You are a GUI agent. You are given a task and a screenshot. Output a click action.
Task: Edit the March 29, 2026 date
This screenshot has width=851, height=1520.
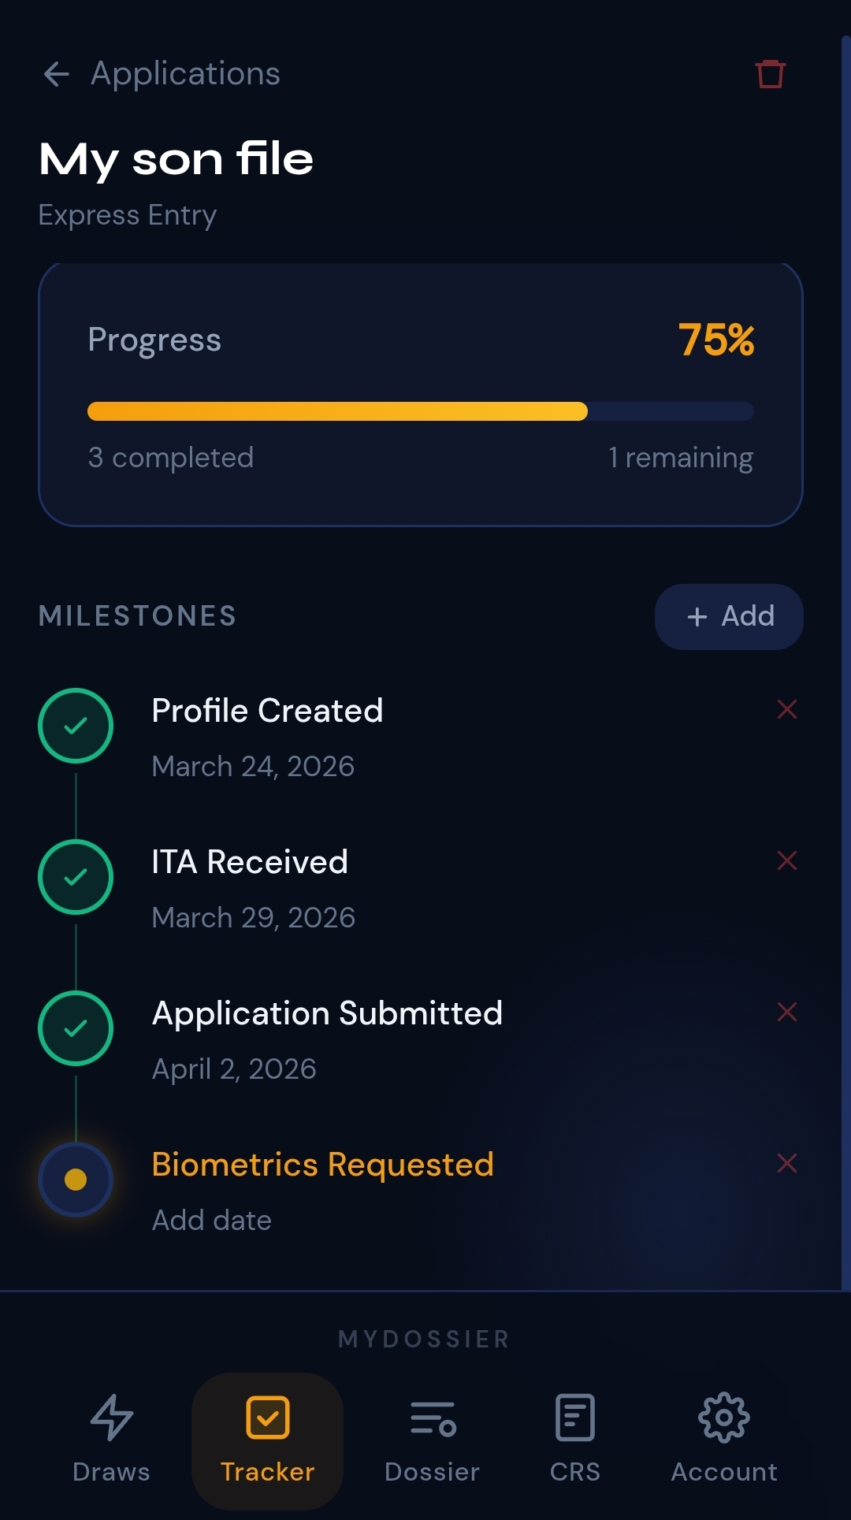point(253,917)
